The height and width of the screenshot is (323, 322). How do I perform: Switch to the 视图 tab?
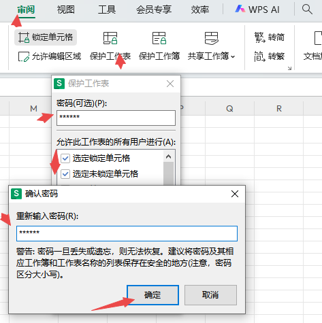(66, 10)
